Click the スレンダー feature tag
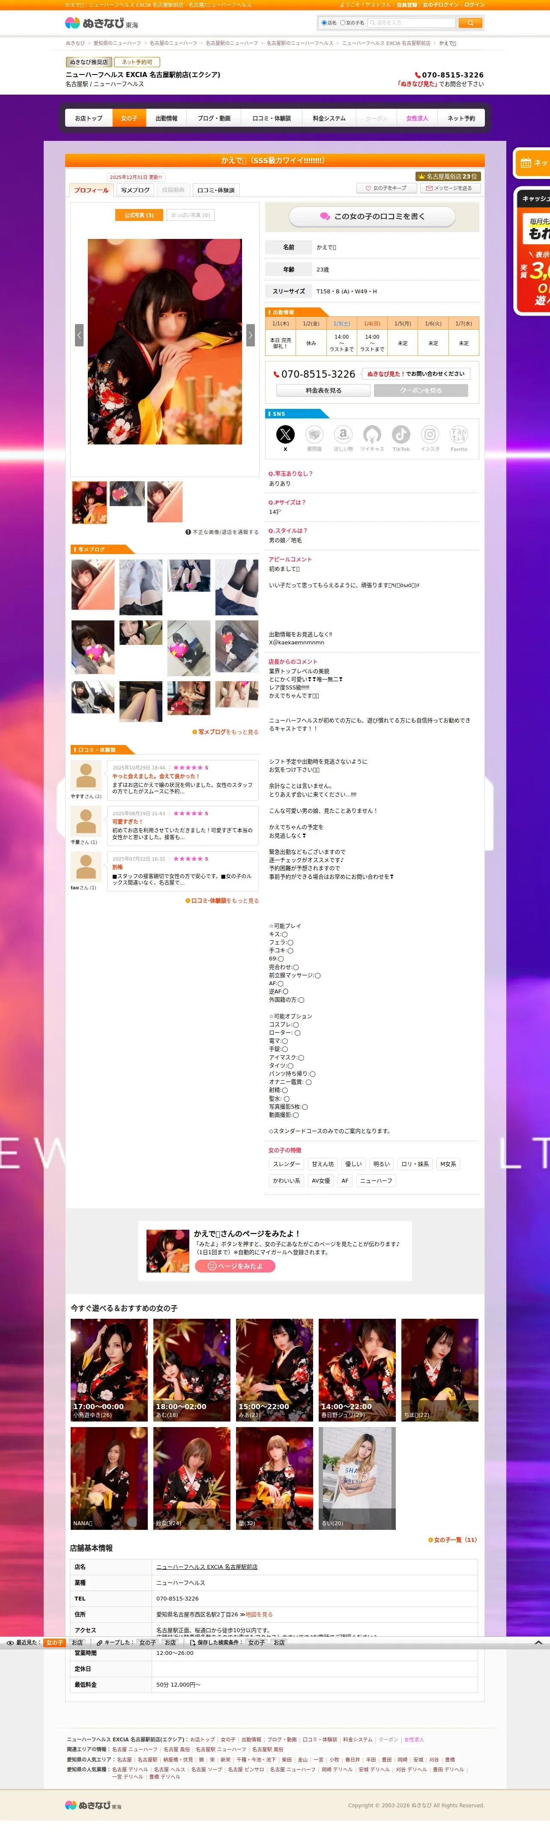 click(x=287, y=1164)
